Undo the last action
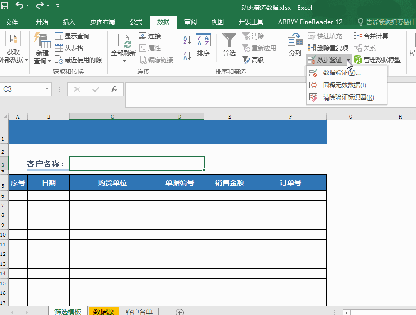Image resolution: width=416 pixels, height=315 pixels. (20, 5)
